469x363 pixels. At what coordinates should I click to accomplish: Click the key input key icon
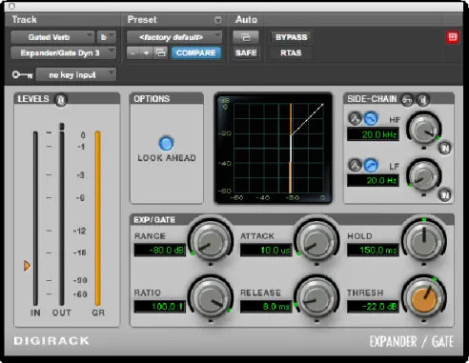pyautogui.click(x=22, y=75)
